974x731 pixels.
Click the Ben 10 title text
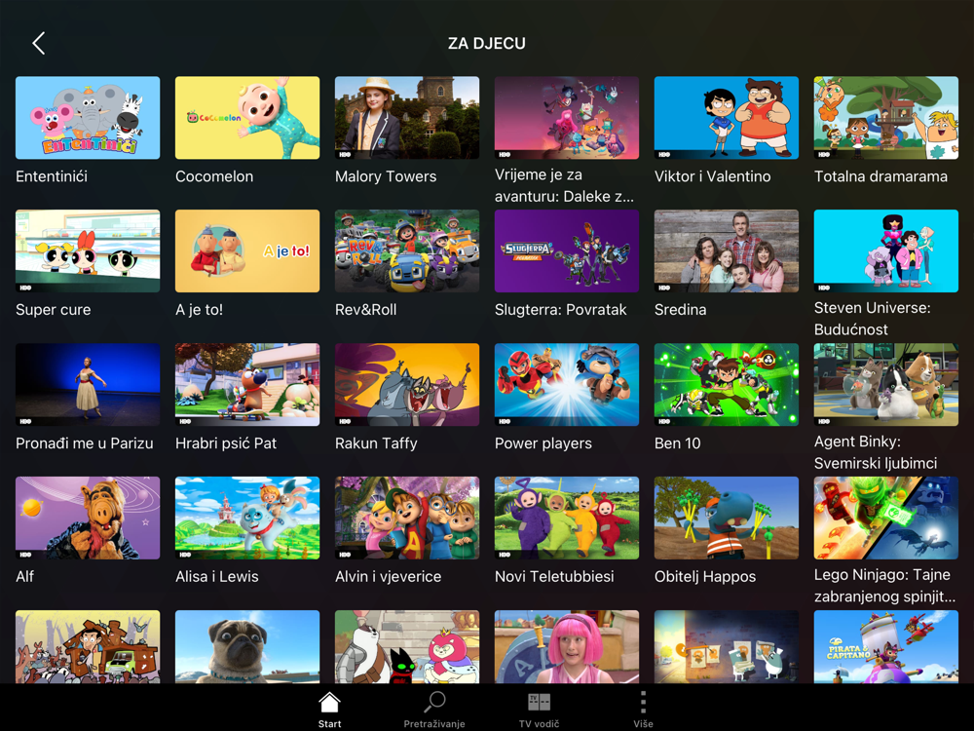(x=677, y=443)
